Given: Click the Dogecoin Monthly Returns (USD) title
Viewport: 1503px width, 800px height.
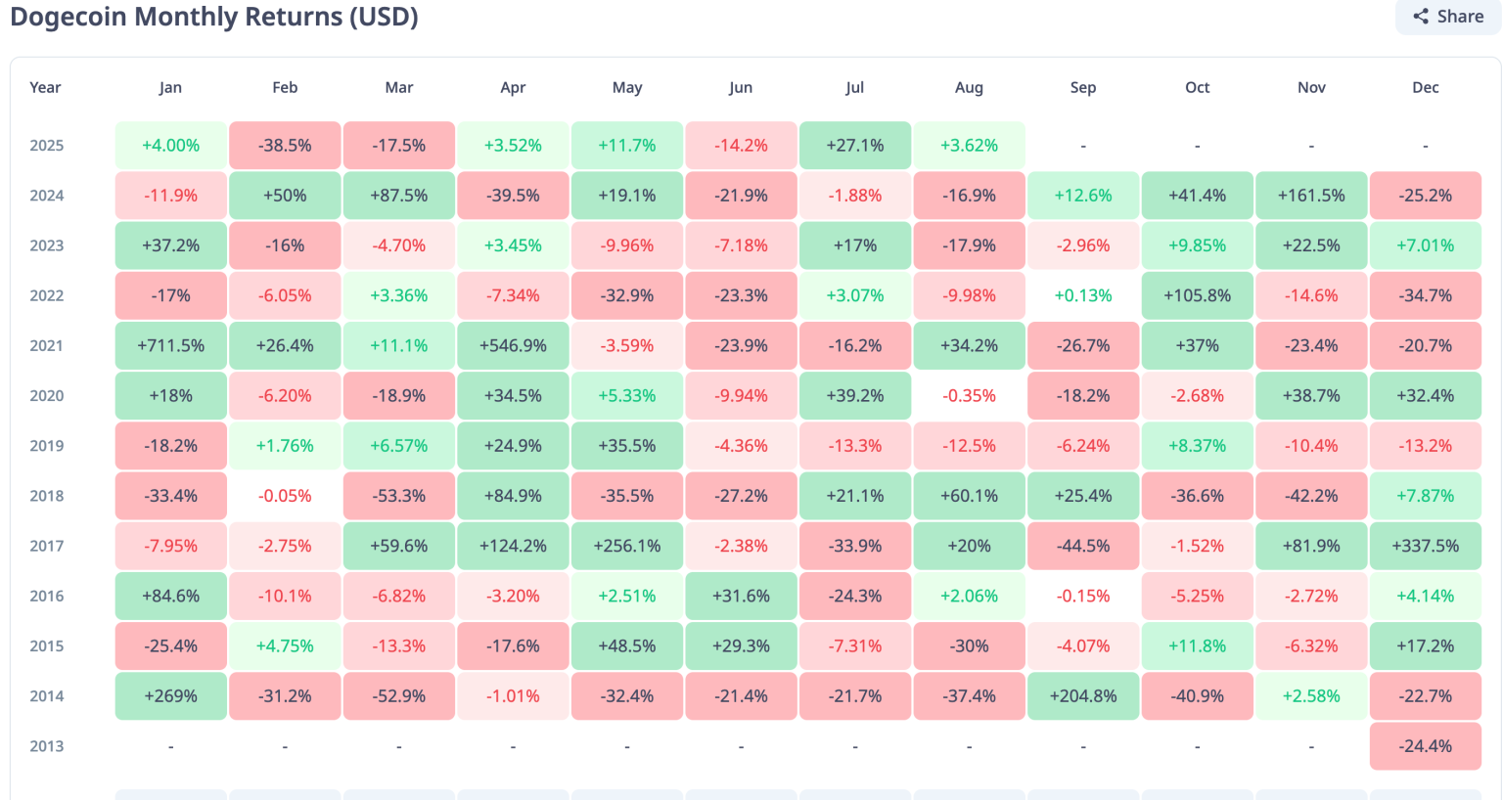Looking at the screenshot, I should tap(214, 17).
